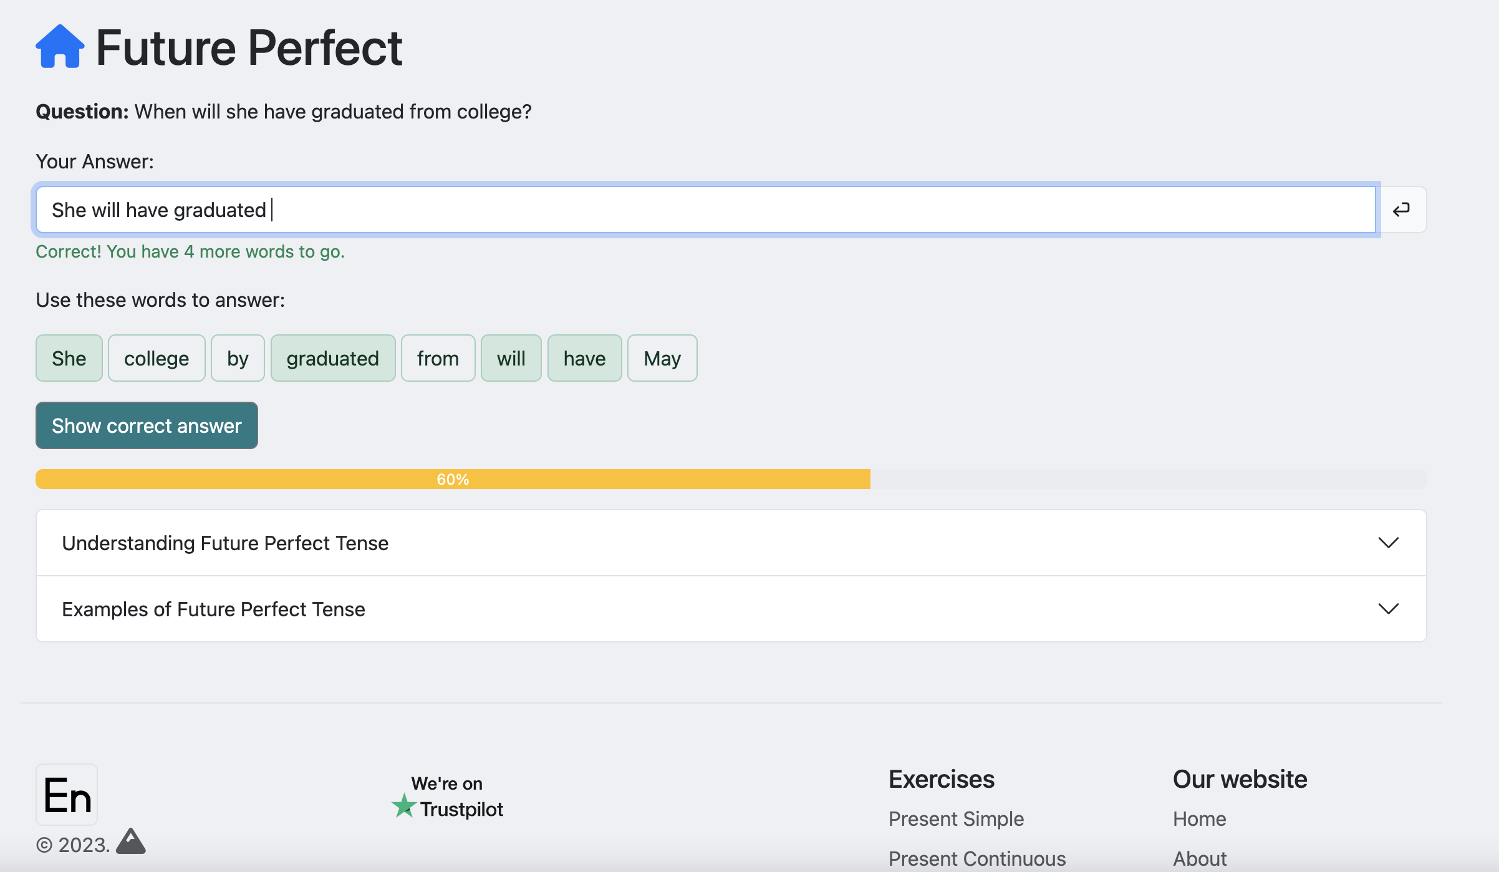Click the 60% yellow progress bar
This screenshot has height=872, width=1499.
453,480
